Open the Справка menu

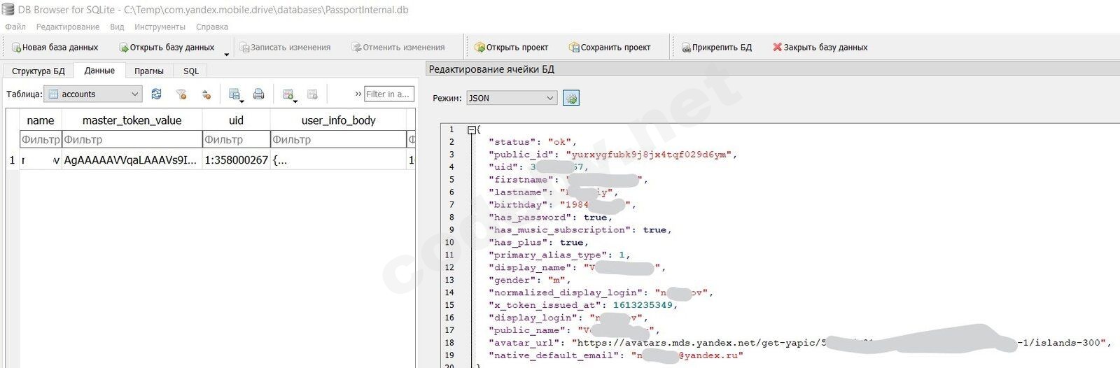tap(212, 27)
